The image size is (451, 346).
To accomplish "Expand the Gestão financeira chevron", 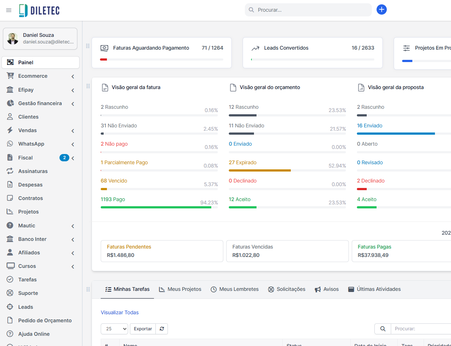I will (73, 104).
